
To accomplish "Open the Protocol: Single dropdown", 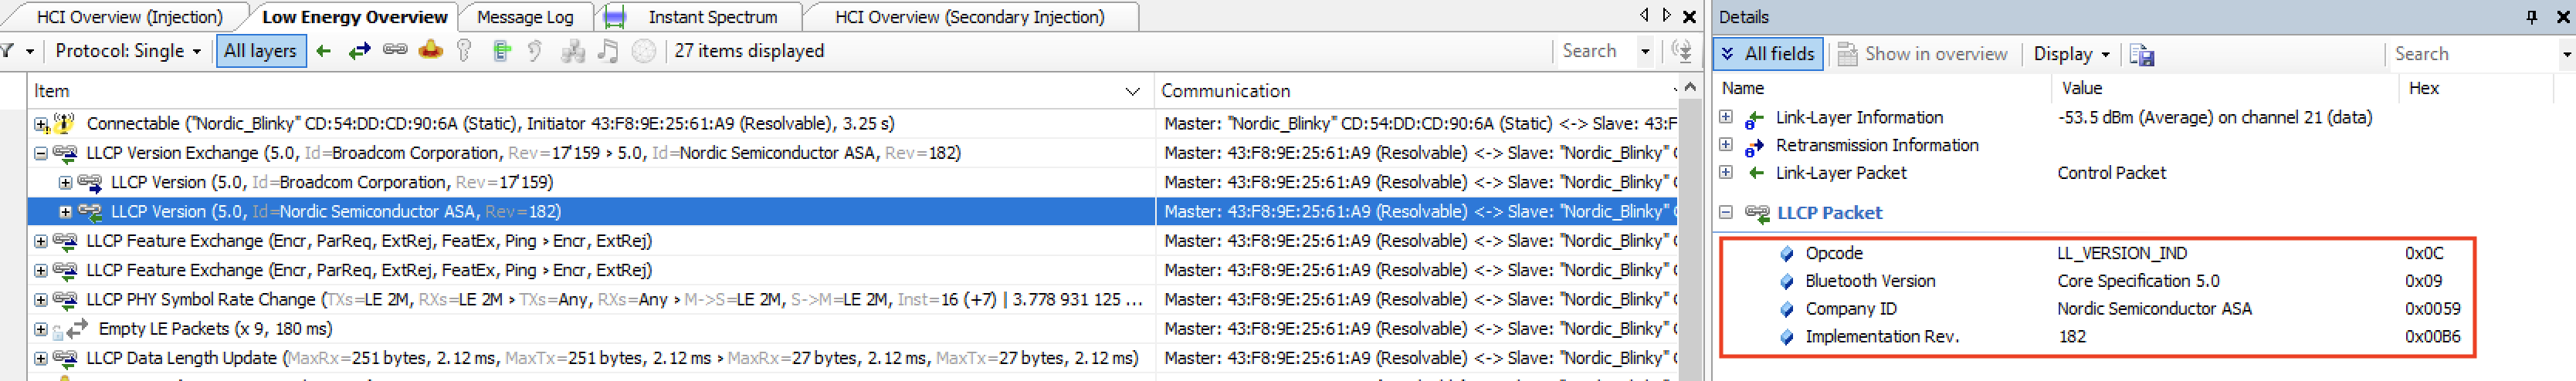I will pos(128,51).
